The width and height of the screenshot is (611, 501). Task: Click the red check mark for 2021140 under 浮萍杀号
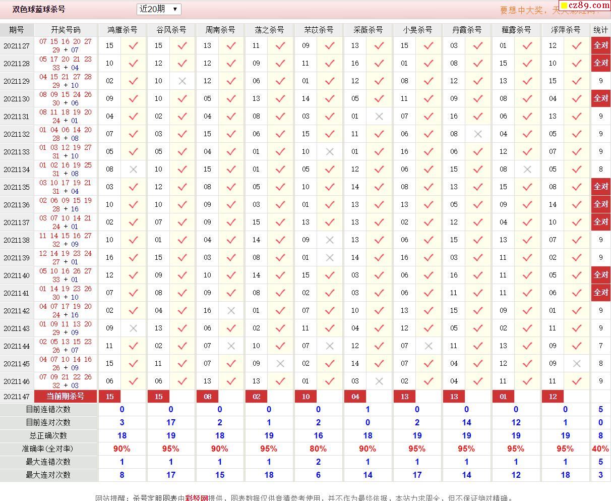click(x=577, y=275)
